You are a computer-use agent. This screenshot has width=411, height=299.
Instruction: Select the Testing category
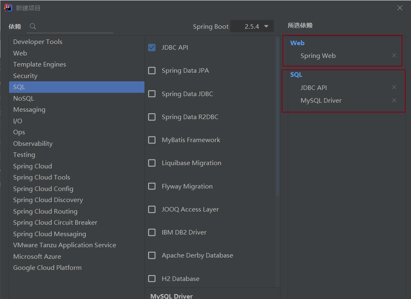tap(76, 155)
